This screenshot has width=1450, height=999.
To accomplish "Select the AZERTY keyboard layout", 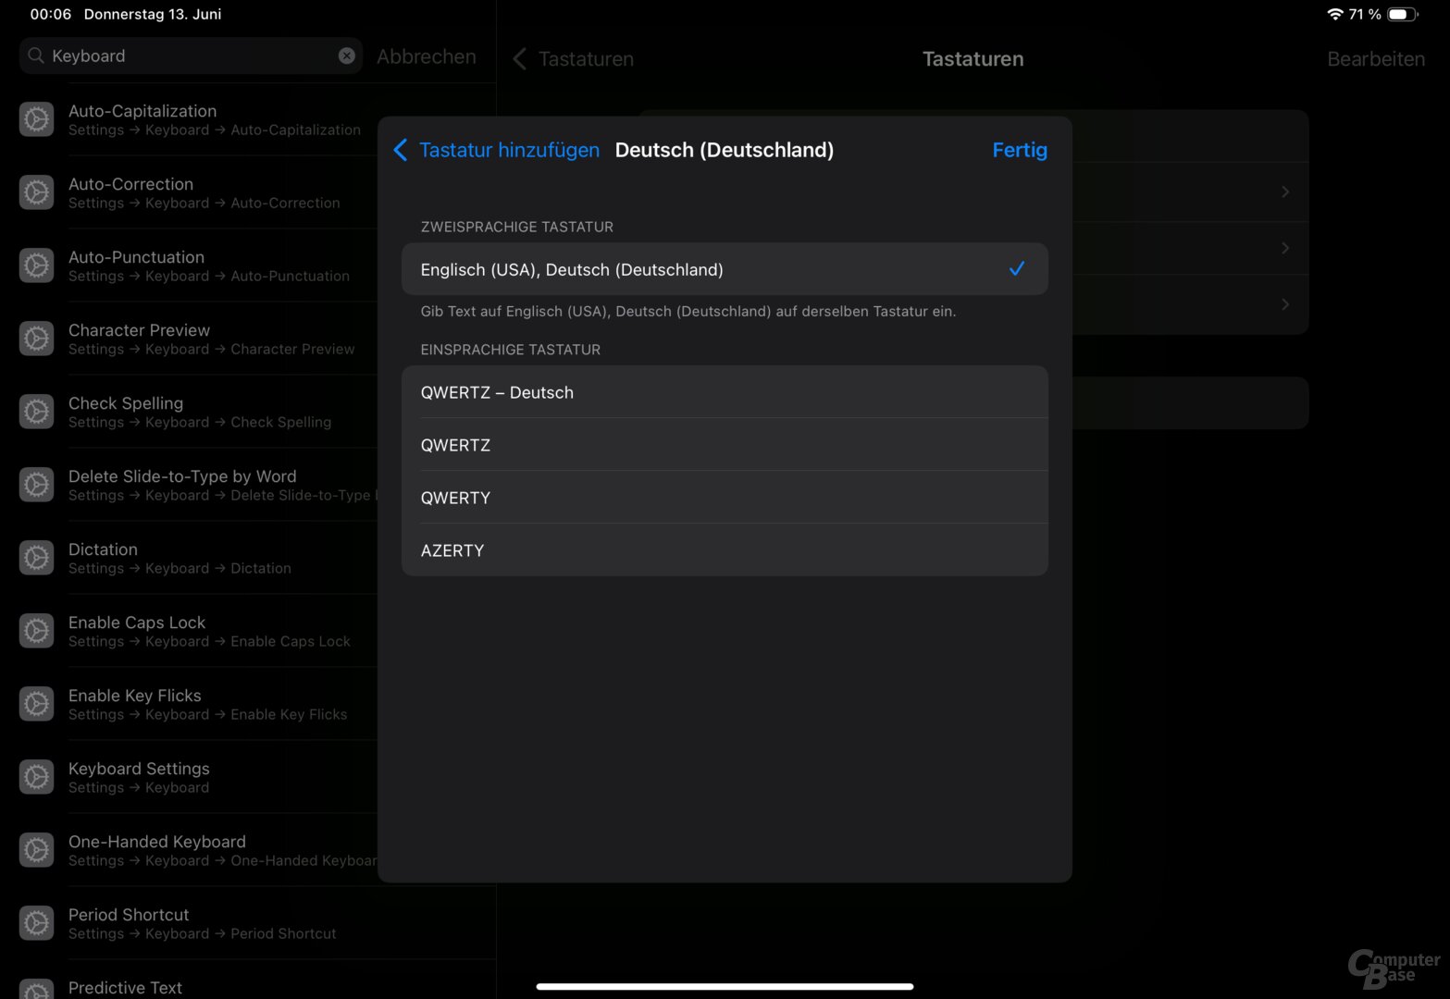I will [x=724, y=550].
